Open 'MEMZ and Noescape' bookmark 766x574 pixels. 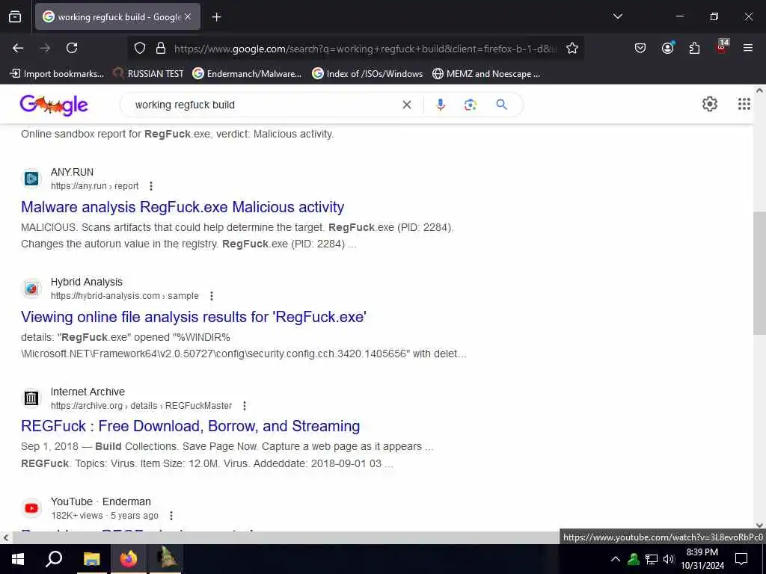[x=486, y=74]
